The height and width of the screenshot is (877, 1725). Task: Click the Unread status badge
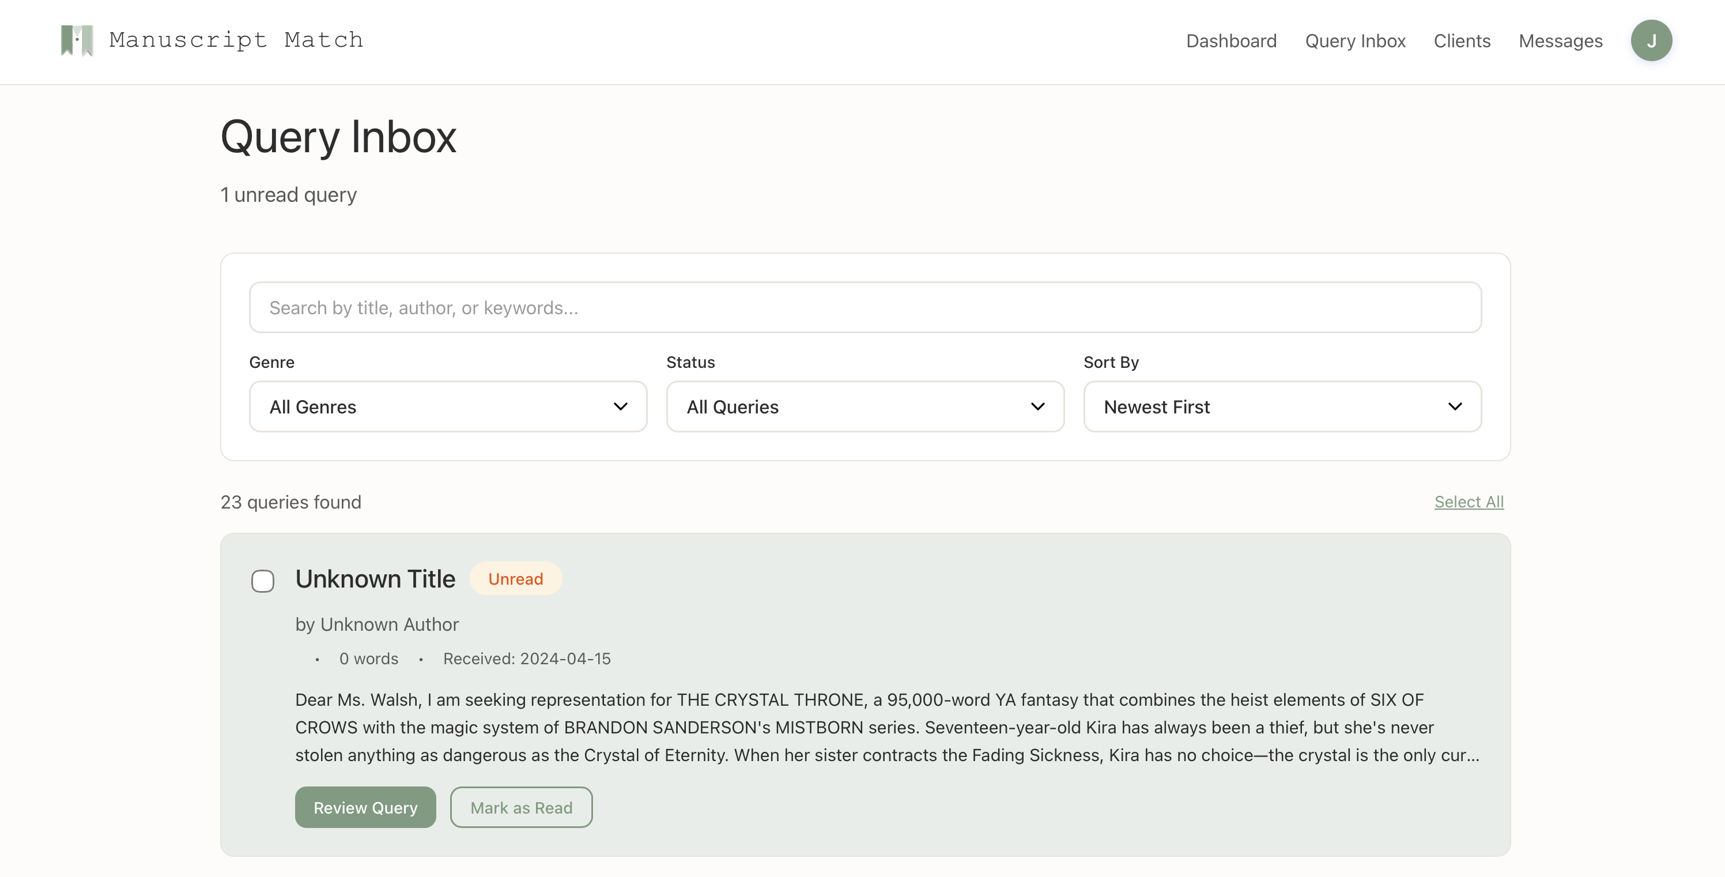point(516,579)
